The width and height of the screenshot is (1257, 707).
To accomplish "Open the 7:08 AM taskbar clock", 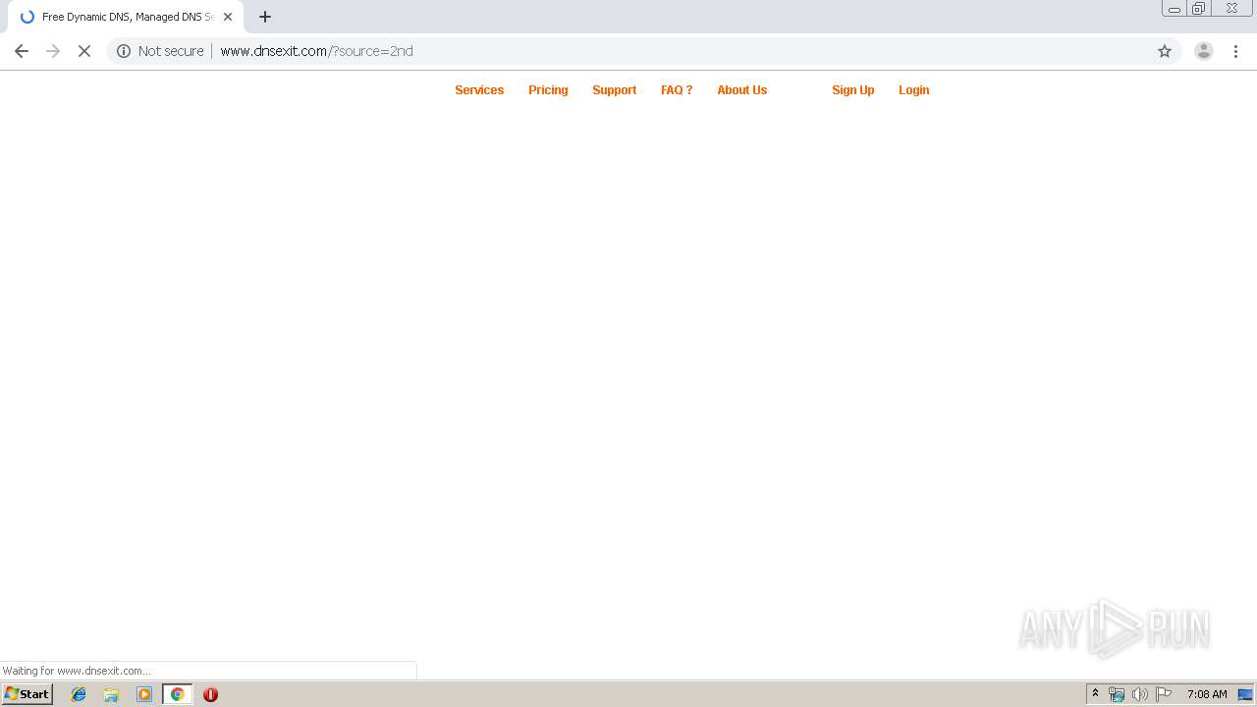I will click(x=1207, y=694).
